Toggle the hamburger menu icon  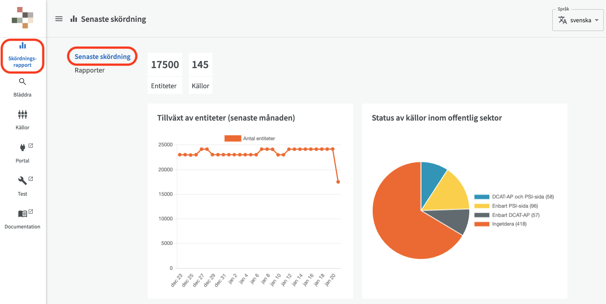[59, 19]
